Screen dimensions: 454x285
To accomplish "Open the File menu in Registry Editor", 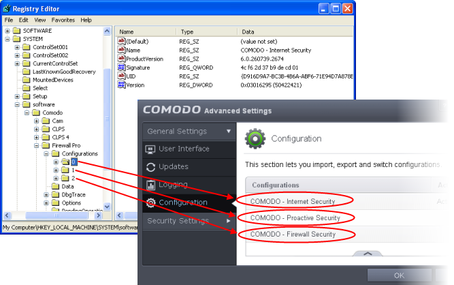I will [9, 20].
